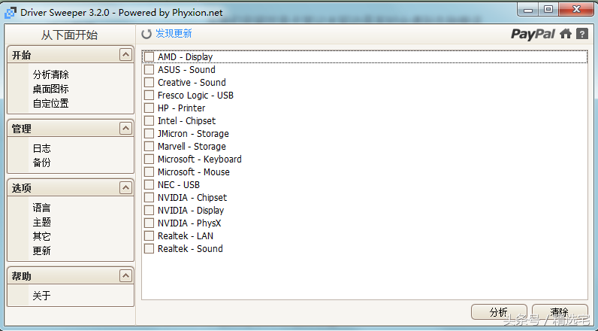Select the Intel - Chipset row text
The height and width of the screenshot is (331, 598).
186,120
